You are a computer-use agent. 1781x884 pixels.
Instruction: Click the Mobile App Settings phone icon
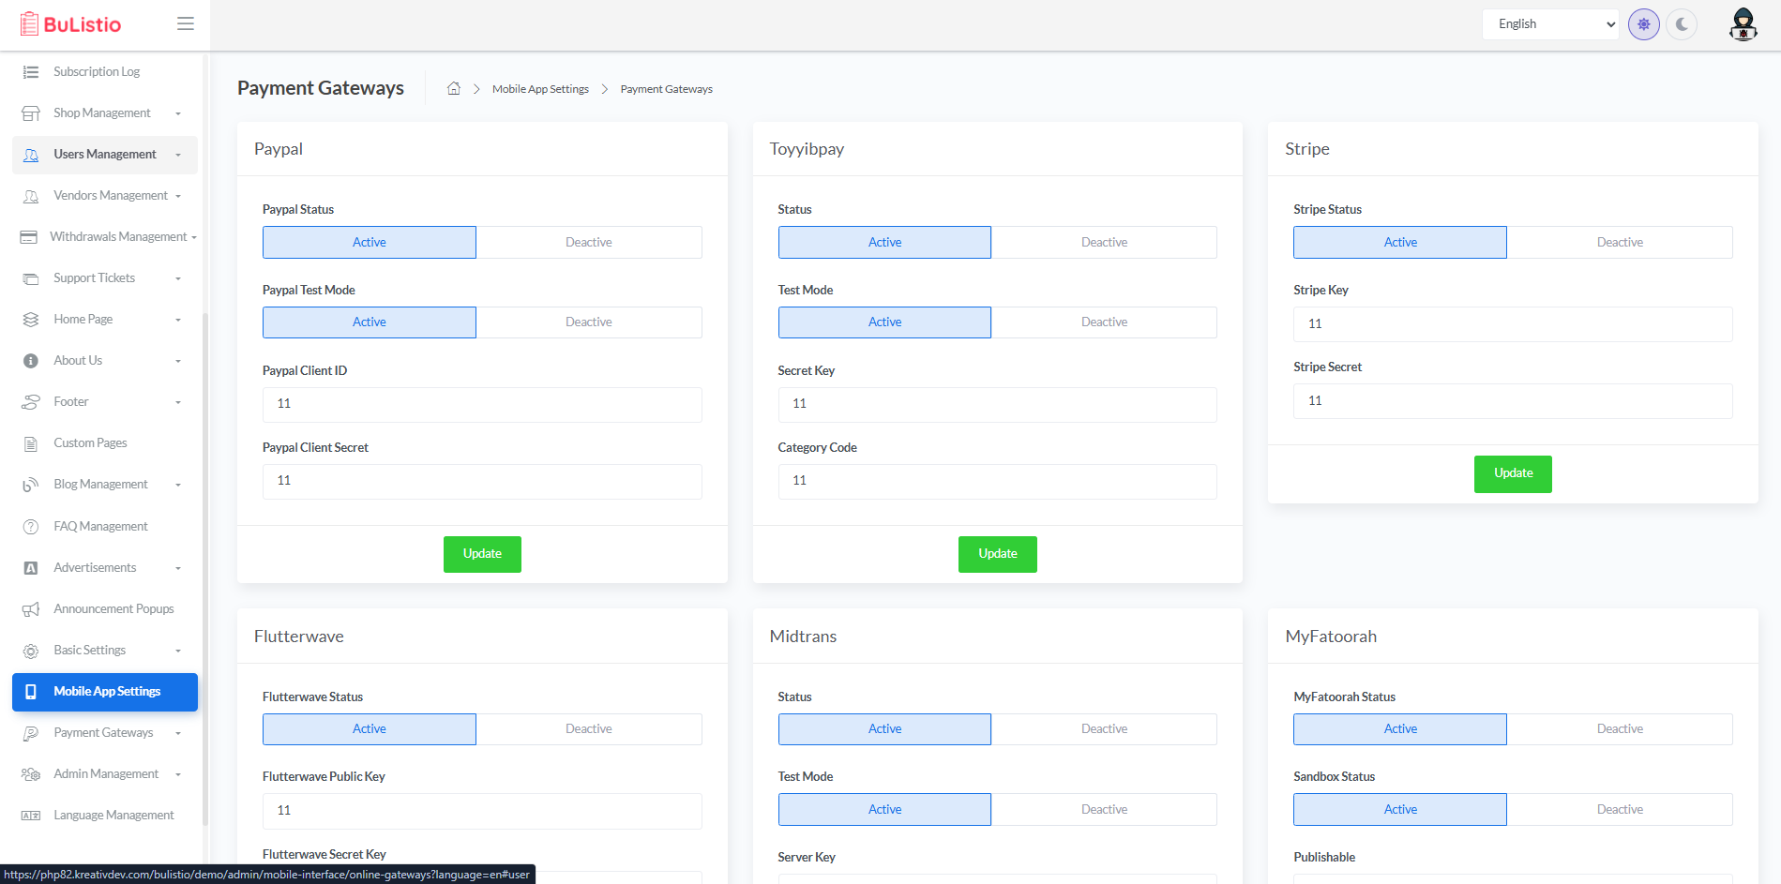31,692
